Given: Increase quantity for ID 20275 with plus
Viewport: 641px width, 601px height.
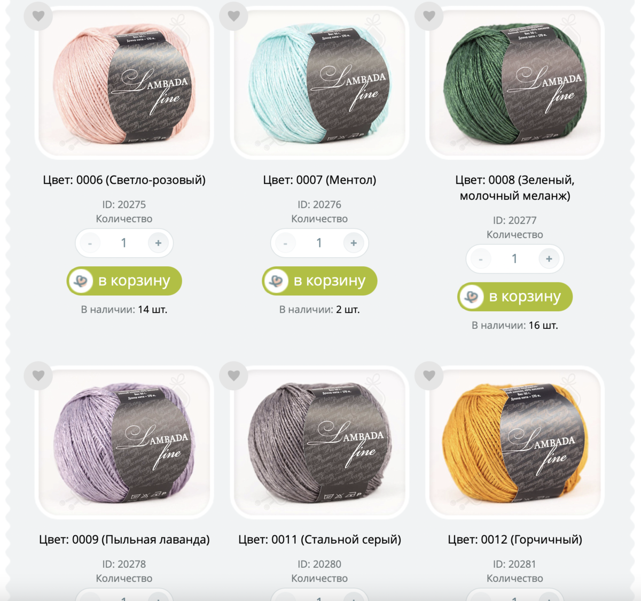Looking at the screenshot, I should tap(158, 243).
